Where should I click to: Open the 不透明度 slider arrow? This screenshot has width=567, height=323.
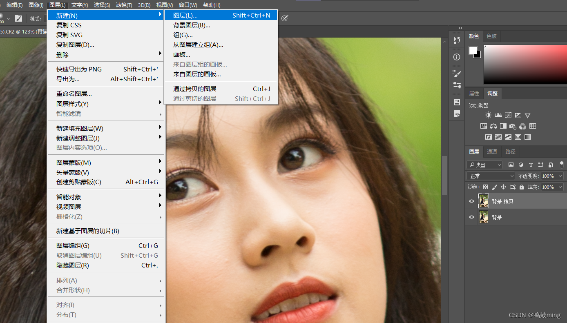(x=560, y=176)
